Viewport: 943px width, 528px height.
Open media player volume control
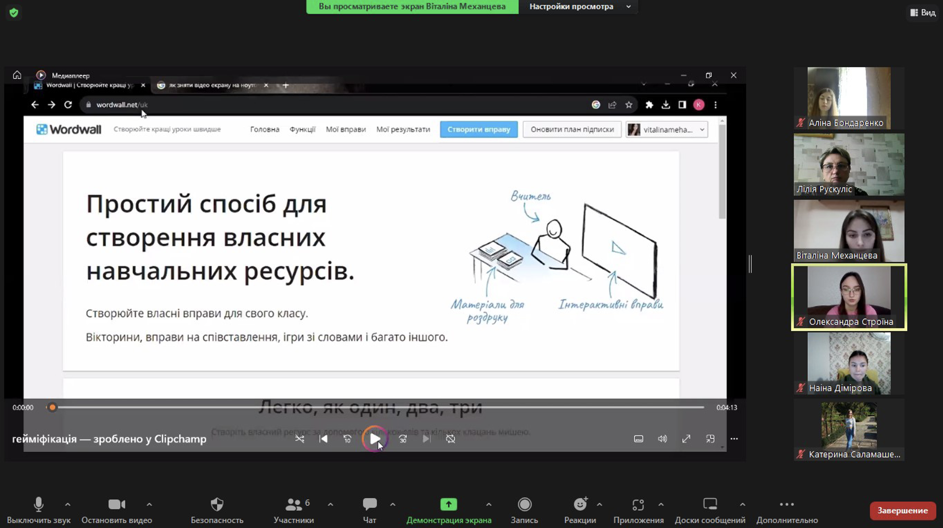662,439
